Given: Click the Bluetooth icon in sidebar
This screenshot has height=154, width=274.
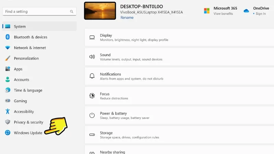Looking at the screenshot, I should tap(8, 37).
